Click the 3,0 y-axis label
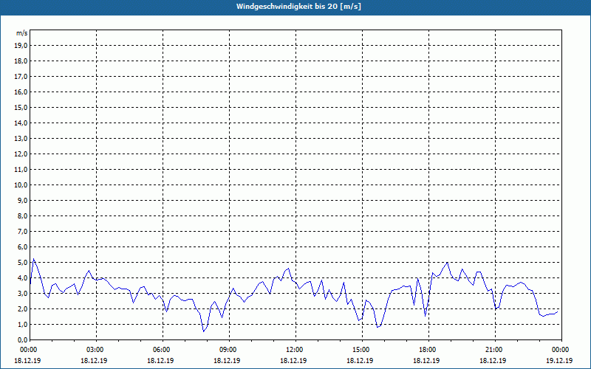Screen dimensions: 591x369 tap(22, 293)
